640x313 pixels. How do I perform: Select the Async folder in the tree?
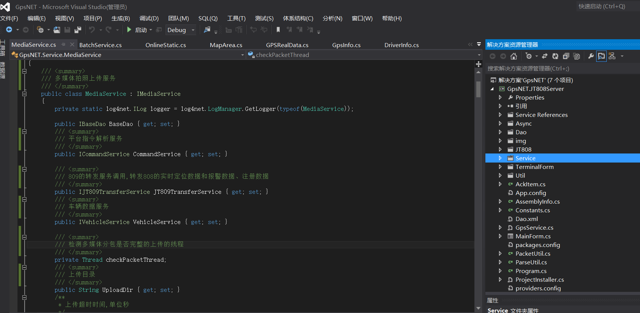[x=524, y=123]
